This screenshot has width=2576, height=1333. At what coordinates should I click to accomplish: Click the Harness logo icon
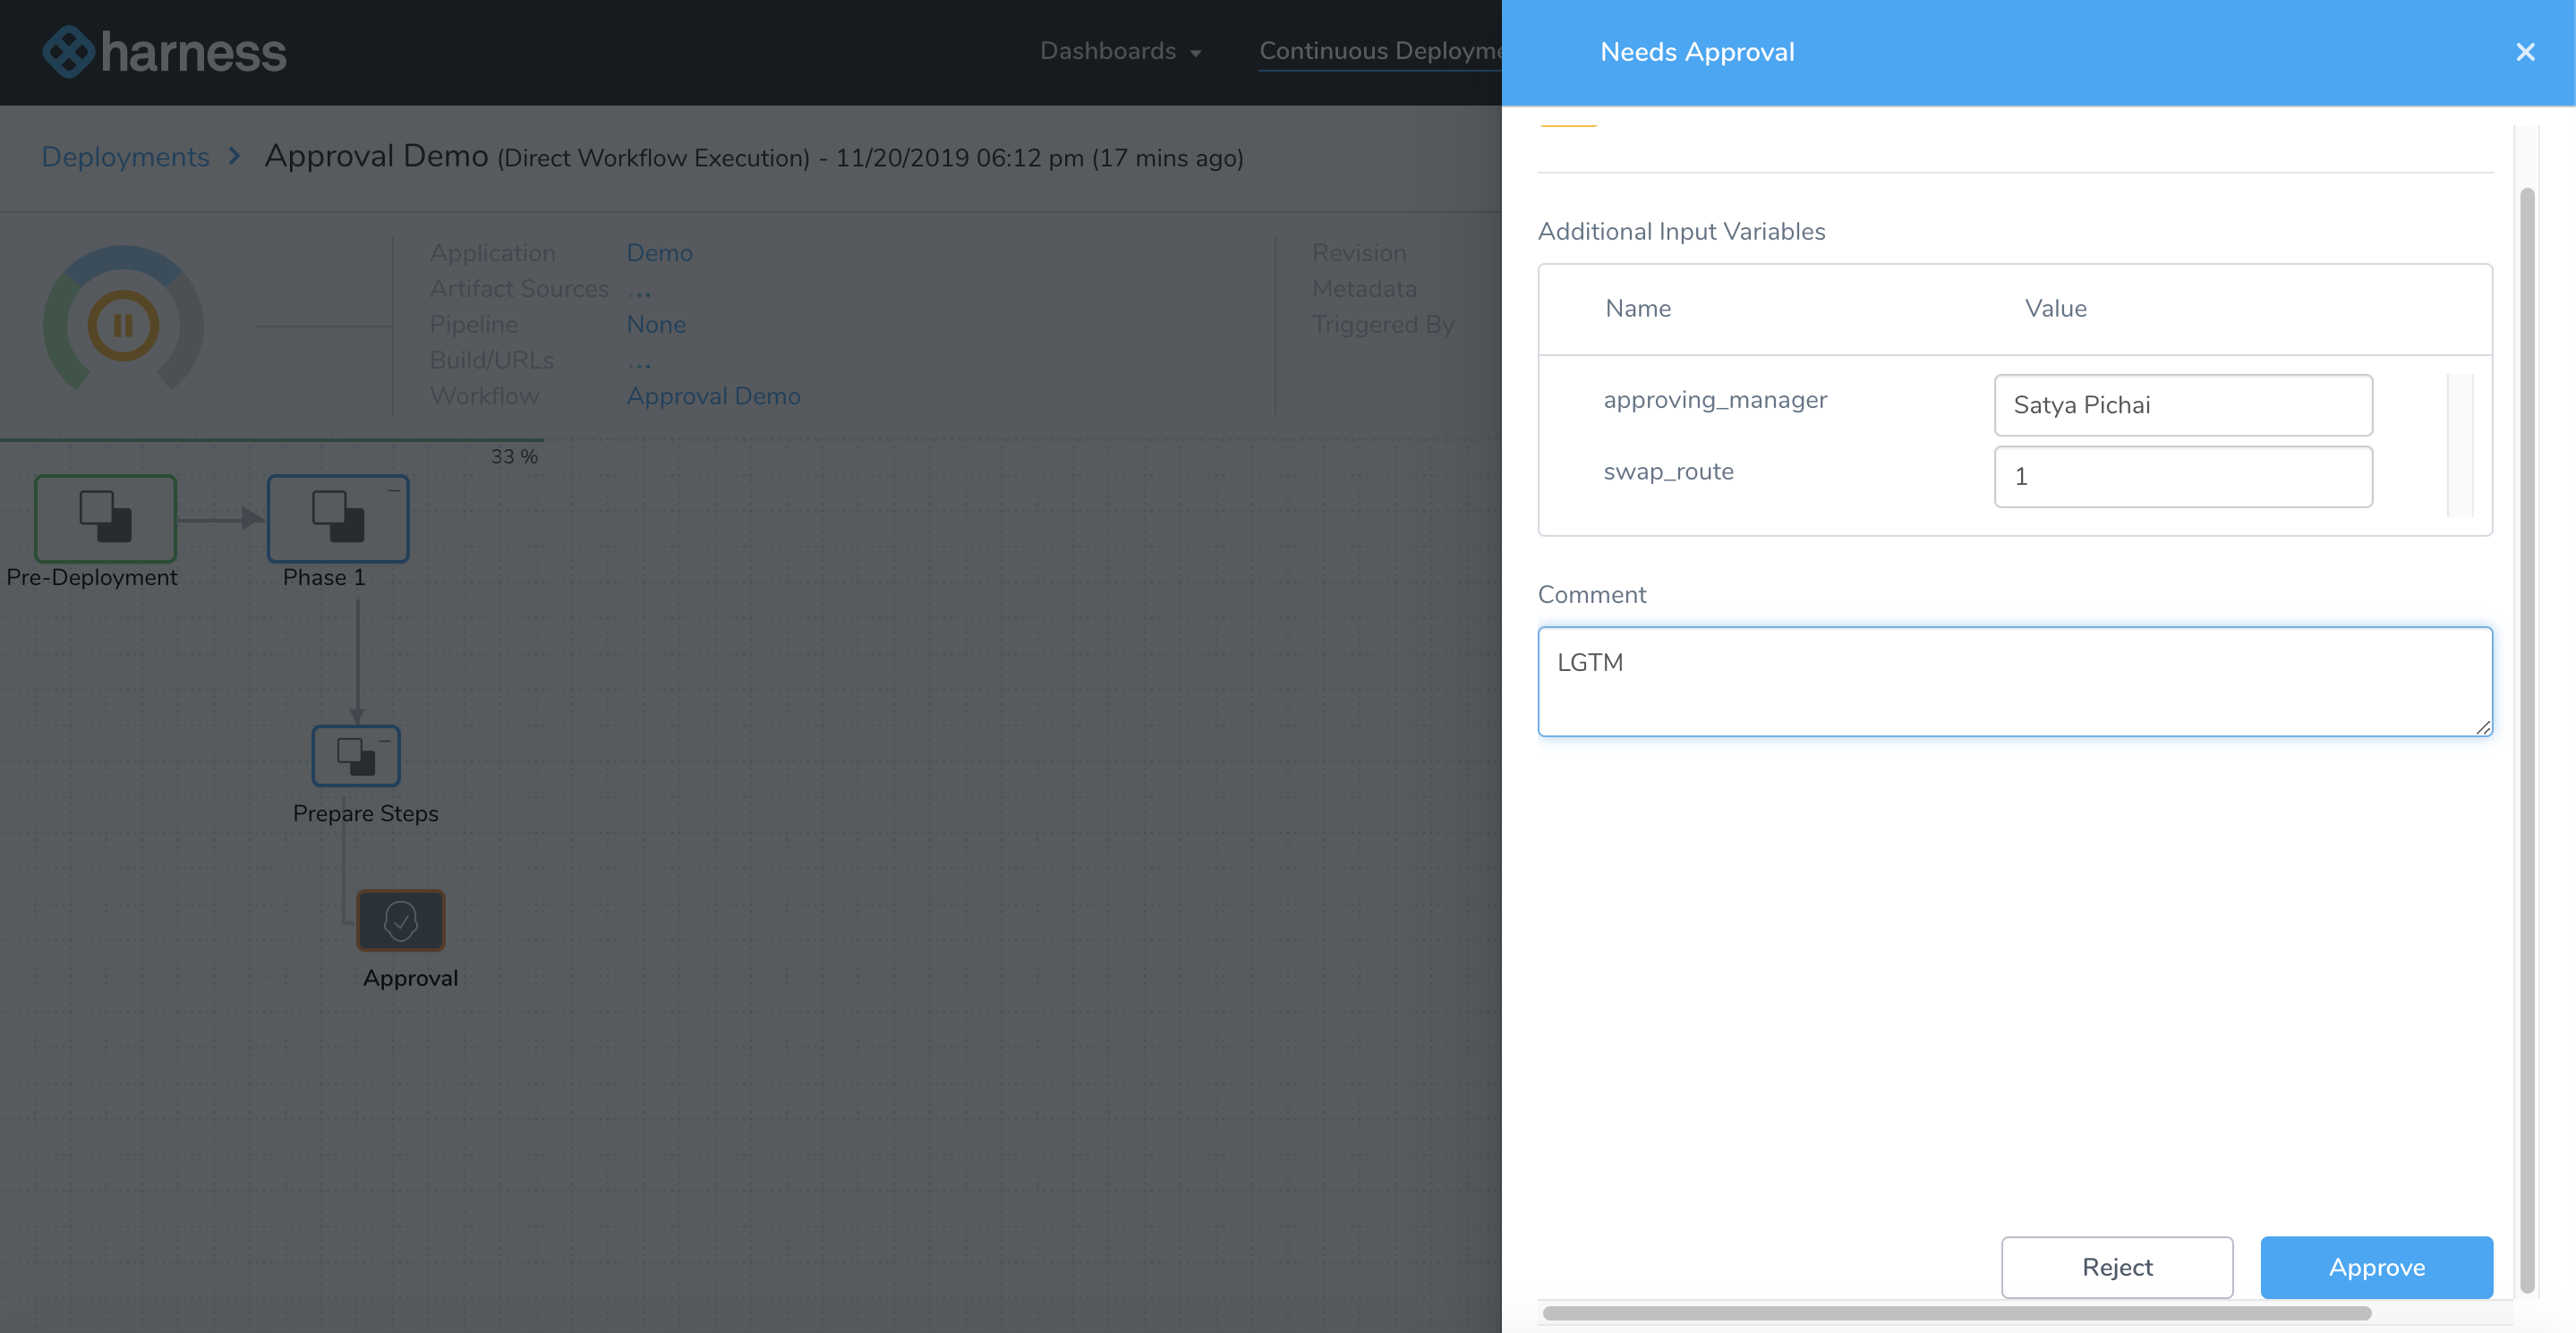coord(69,52)
